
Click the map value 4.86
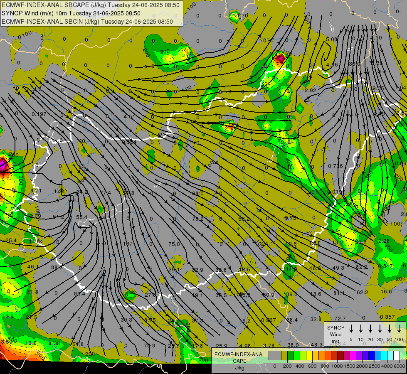332,65
